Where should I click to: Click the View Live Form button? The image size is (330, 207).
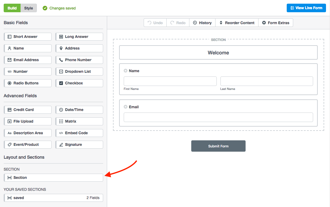[x=306, y=8]
